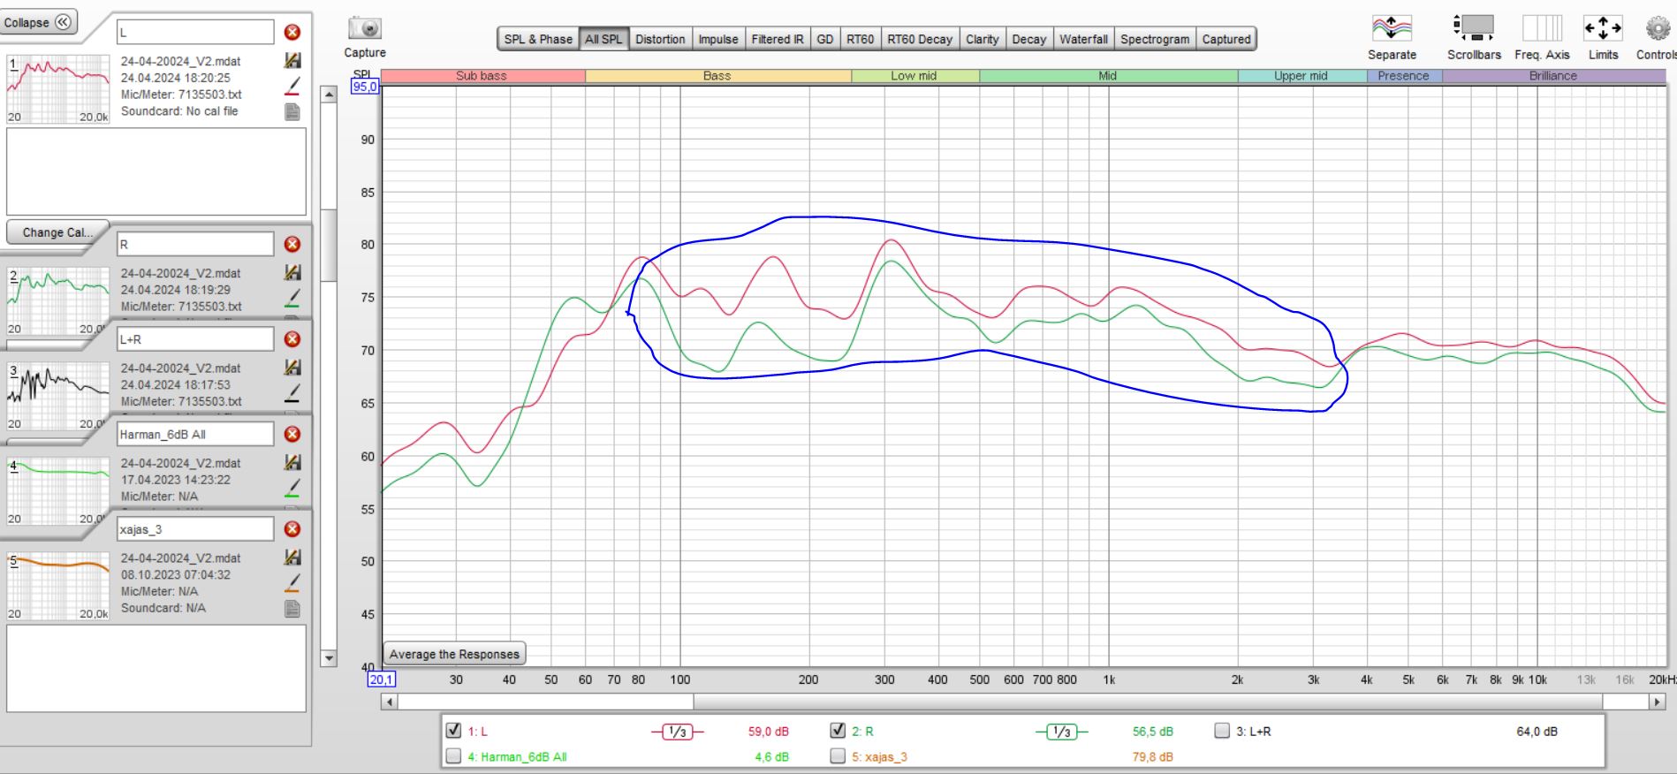1677x774 pixels.
Task: Remove the L+R measurement with red X
Action: (x=292, y=339)
